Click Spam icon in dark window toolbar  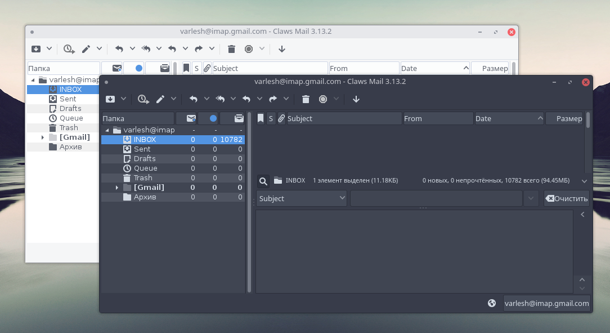tap(323, 99)
